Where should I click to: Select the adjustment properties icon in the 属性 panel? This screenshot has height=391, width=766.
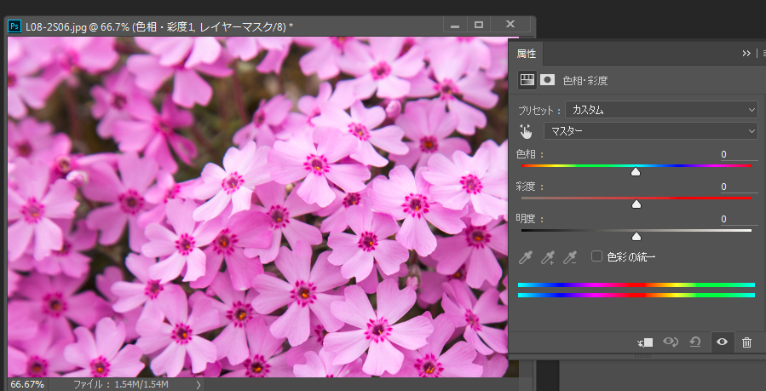pyautogui.click(x=527, y=80)
